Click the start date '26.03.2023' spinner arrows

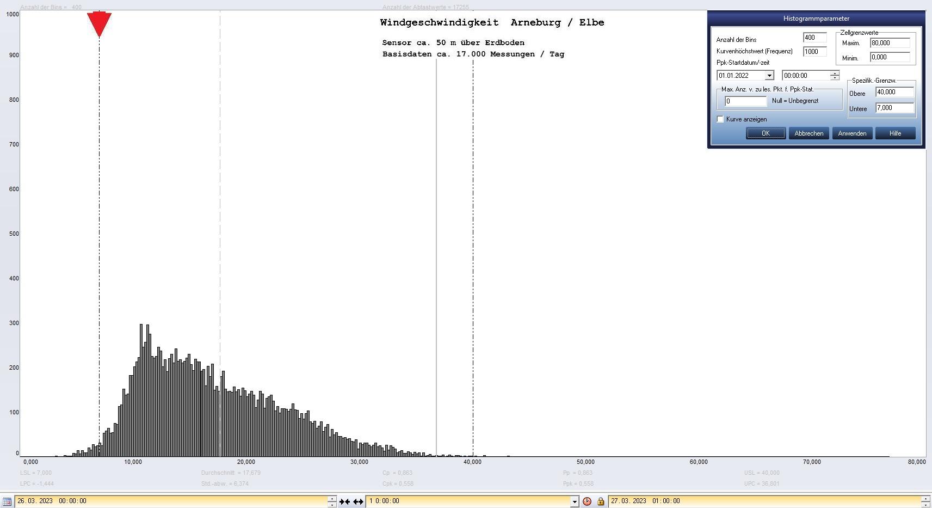click(x=332, y=501)
